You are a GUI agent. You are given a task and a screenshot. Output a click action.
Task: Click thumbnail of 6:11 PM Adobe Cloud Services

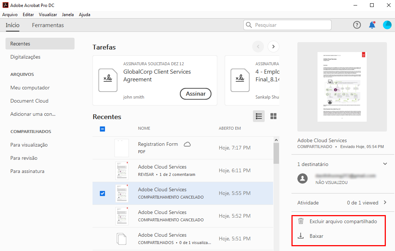click(x=122, y=170)
